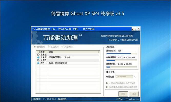Select the 系统支持 radio button
The height and width of the screenshot is (102, 171).
pos(49,47)
